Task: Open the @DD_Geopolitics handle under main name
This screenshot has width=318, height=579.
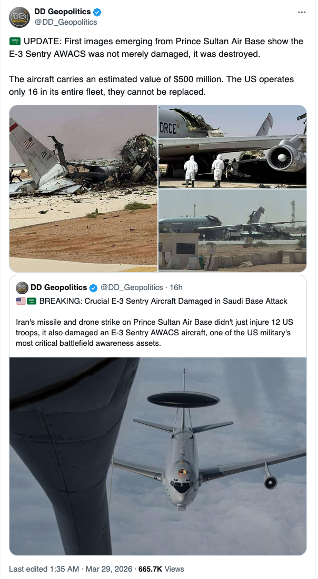Action: (x=66, y=22)
